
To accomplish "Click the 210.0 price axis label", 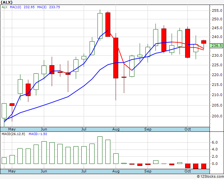I will (x=217, y=95).
